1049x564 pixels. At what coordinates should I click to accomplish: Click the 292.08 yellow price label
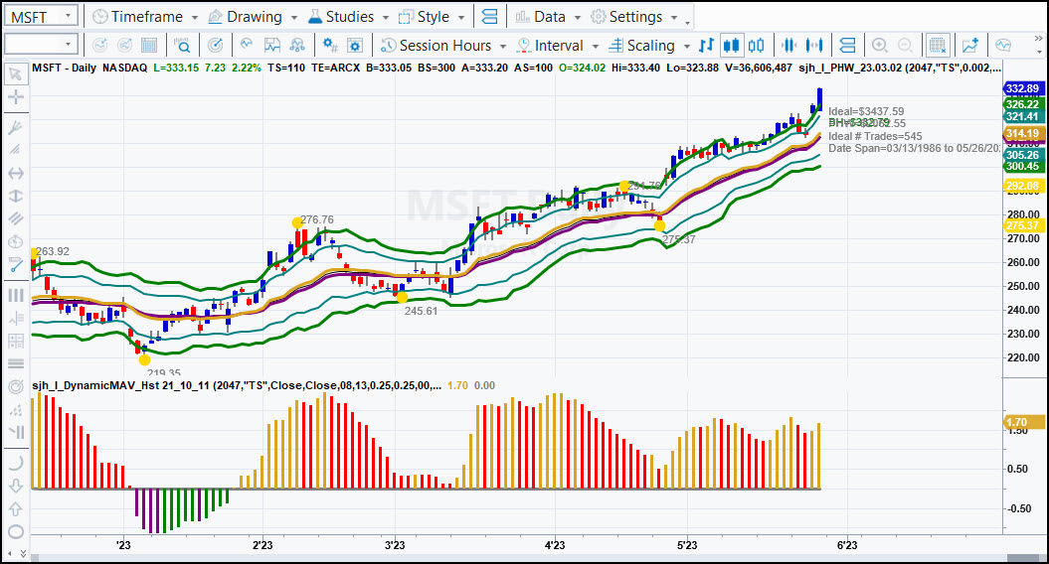(1023, 186)
